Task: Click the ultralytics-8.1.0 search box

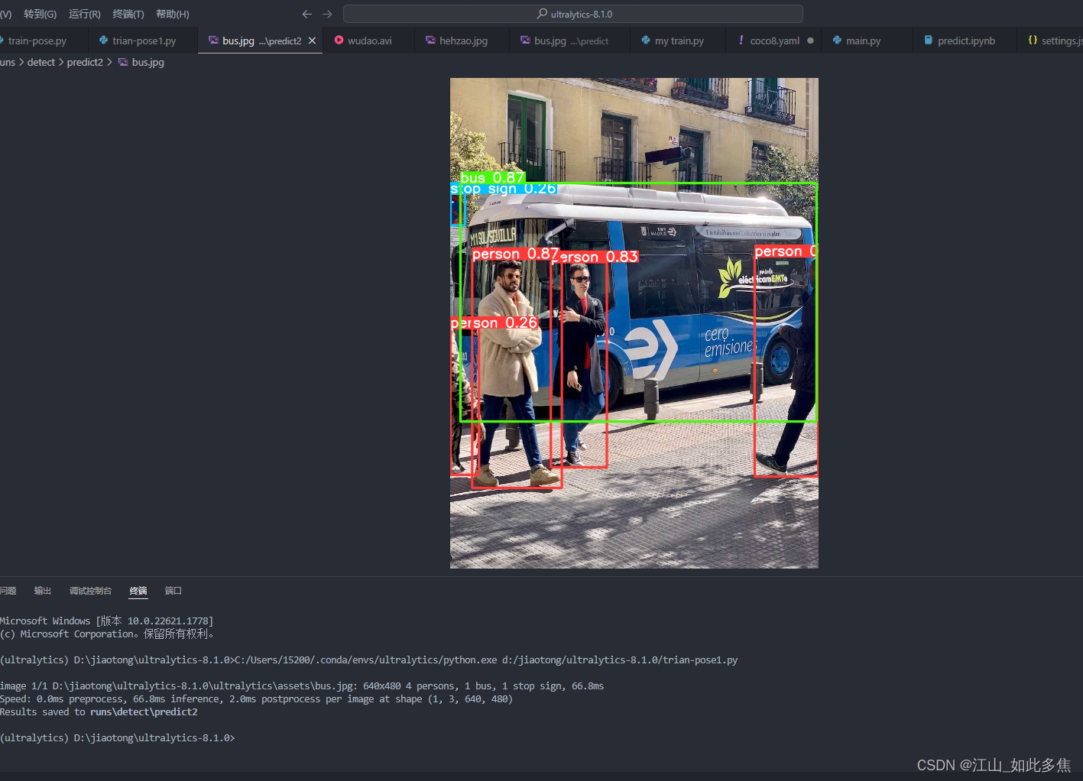Action: point(572,13)
